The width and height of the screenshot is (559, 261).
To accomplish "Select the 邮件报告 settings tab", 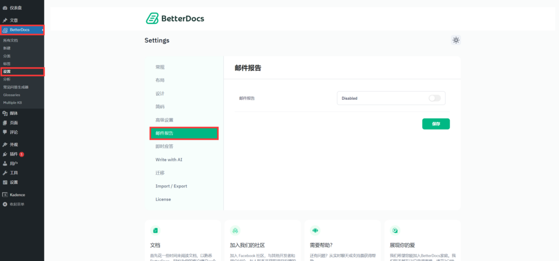I will (x=184, y=133).
